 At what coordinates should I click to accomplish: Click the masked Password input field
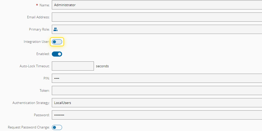click(157, 115)
